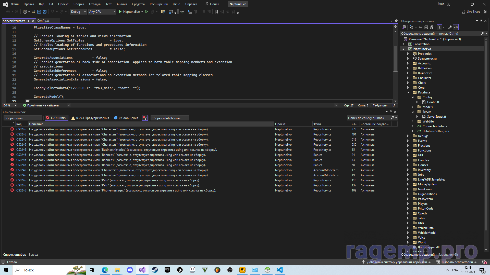
Task: Open Microsoft Edge from the taskbar
Action: [x=105, y=270]
